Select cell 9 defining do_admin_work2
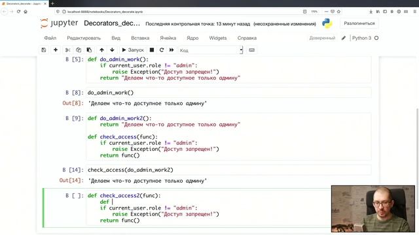 pyautogui.click(x=228, y=136)
